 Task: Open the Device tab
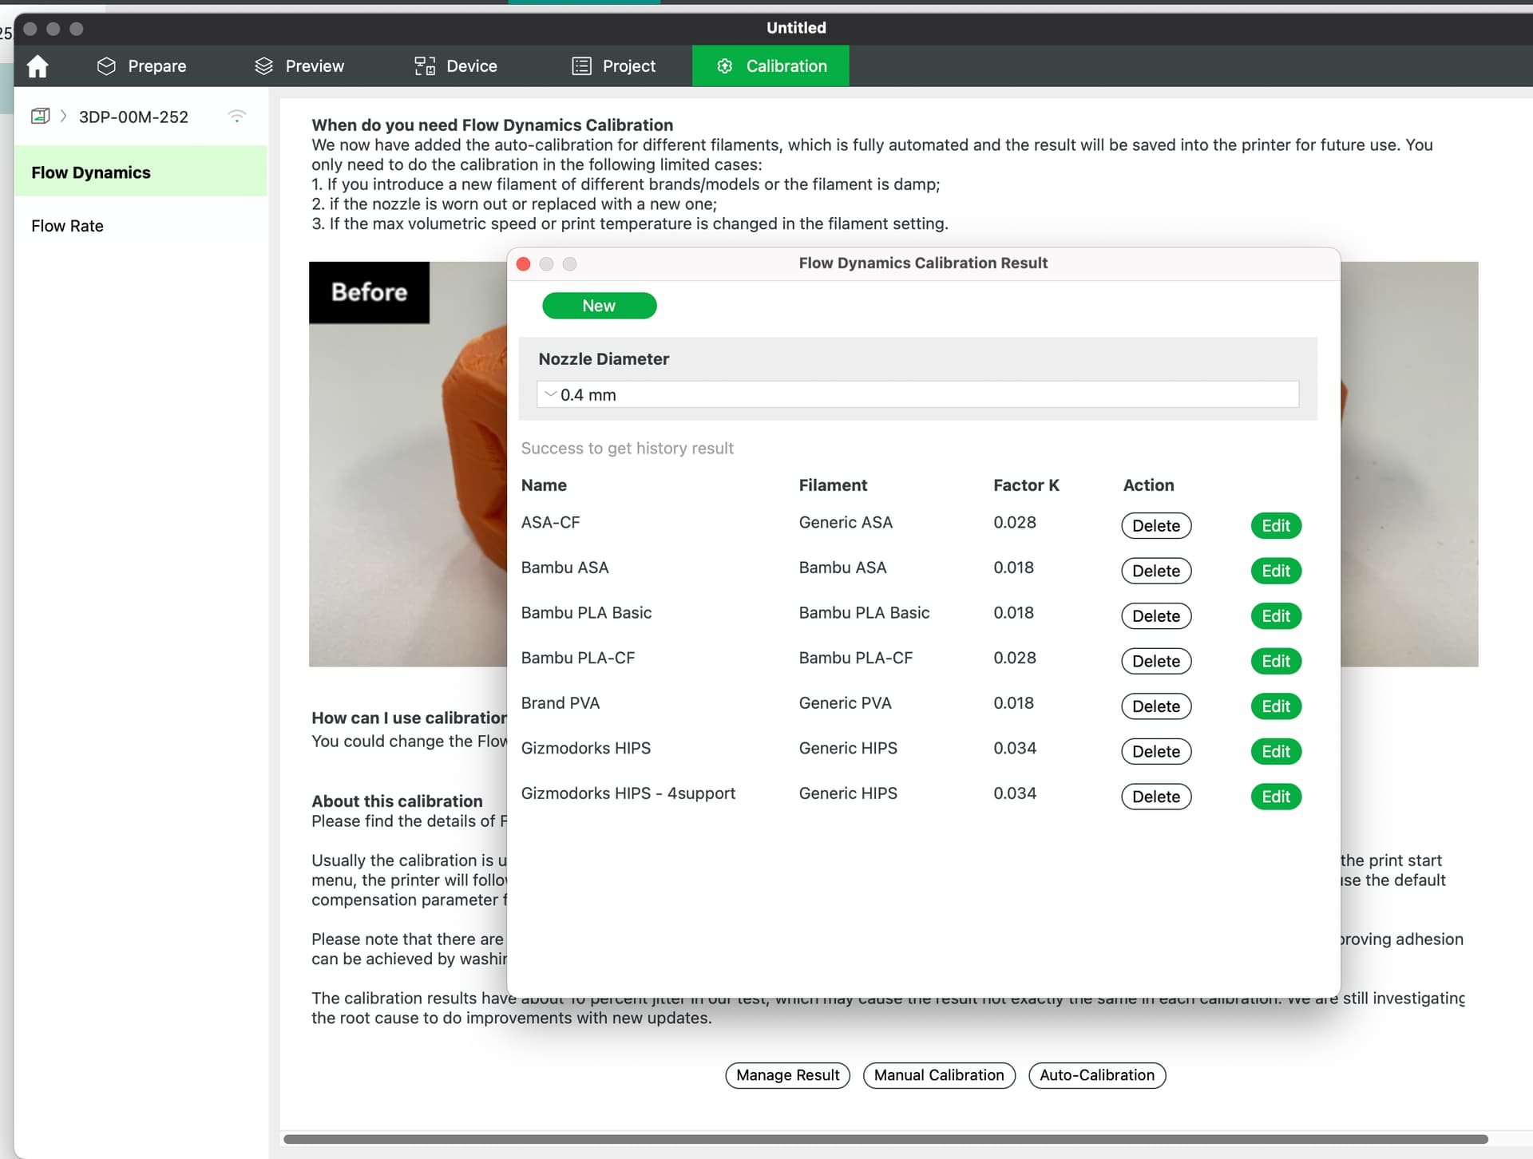click(456, 66)
